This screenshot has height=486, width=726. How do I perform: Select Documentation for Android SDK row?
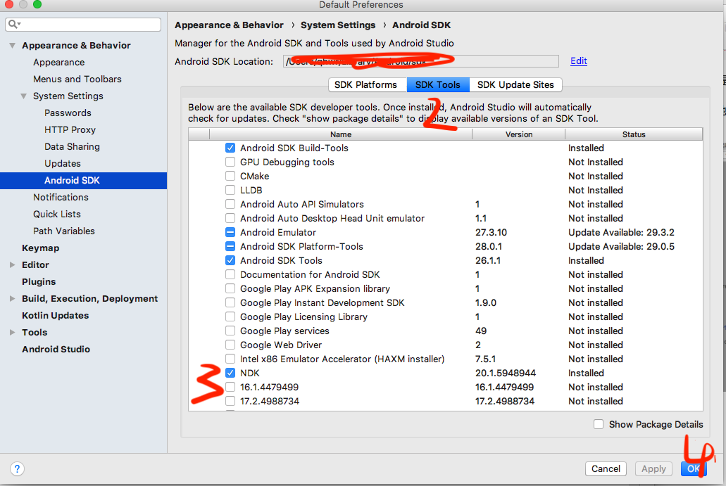click(x=310, y=275)
